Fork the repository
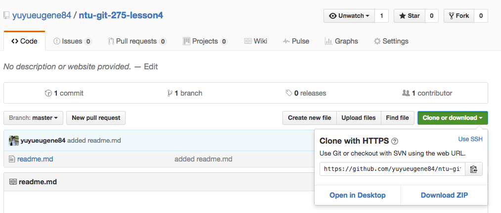 pos(459,16)
